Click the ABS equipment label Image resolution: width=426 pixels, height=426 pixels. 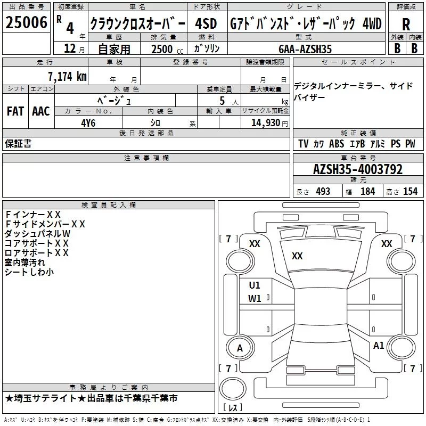pos(337,144)
